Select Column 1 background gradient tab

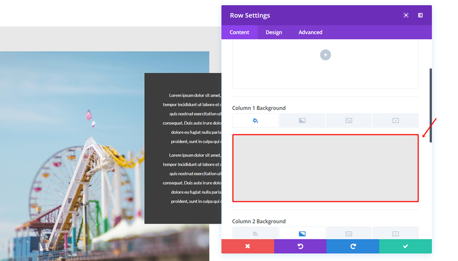(302, 120)
